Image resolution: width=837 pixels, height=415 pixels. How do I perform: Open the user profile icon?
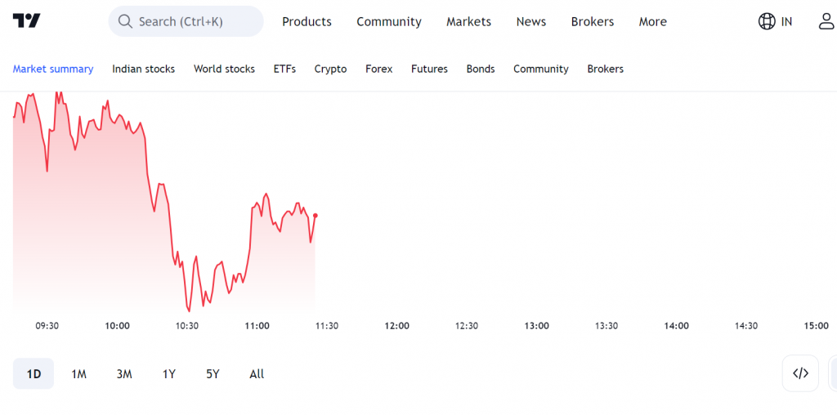826,21
